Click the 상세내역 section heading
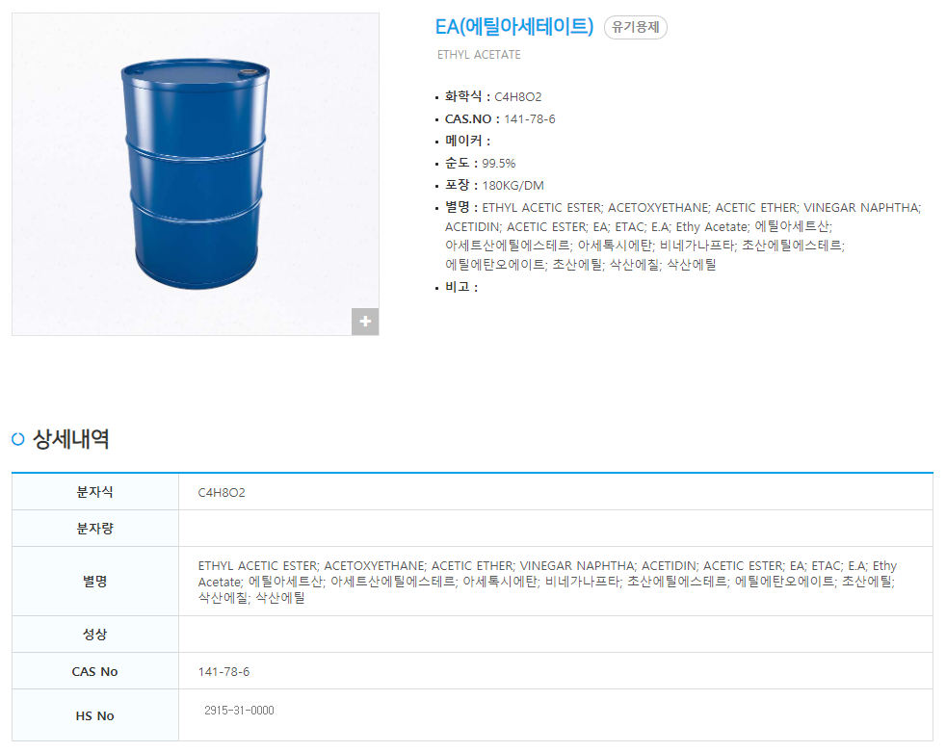 [x=71, y=440]
